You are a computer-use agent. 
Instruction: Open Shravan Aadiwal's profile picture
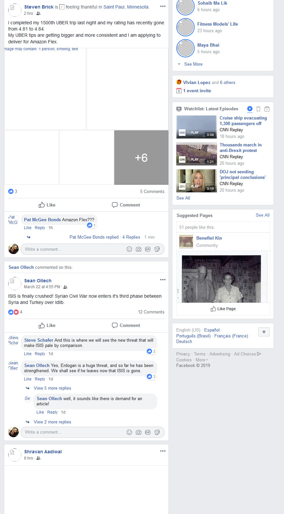tap(15, 455)
